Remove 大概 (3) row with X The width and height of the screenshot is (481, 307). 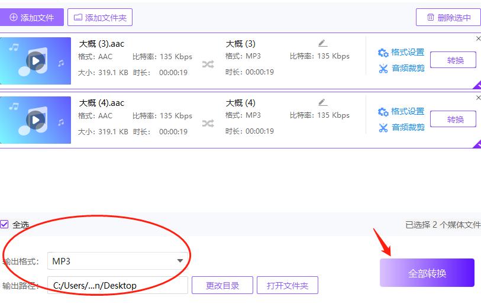pyautogui.click(x=478, y=38)
